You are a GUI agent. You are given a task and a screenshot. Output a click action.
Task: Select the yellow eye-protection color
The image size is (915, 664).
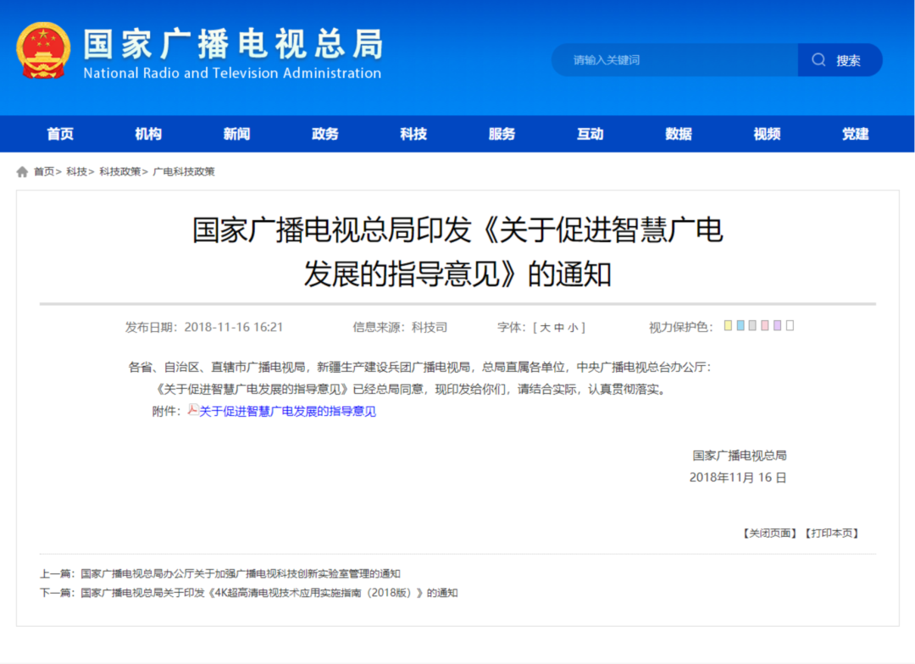(x=729, y=326)
